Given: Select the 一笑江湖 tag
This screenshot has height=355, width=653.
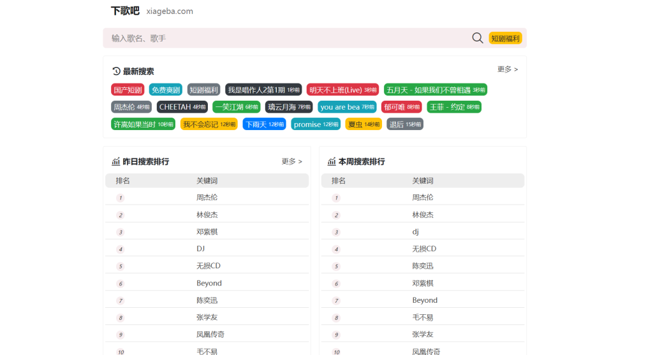Looking at the screenshot, I should point(237,107).
